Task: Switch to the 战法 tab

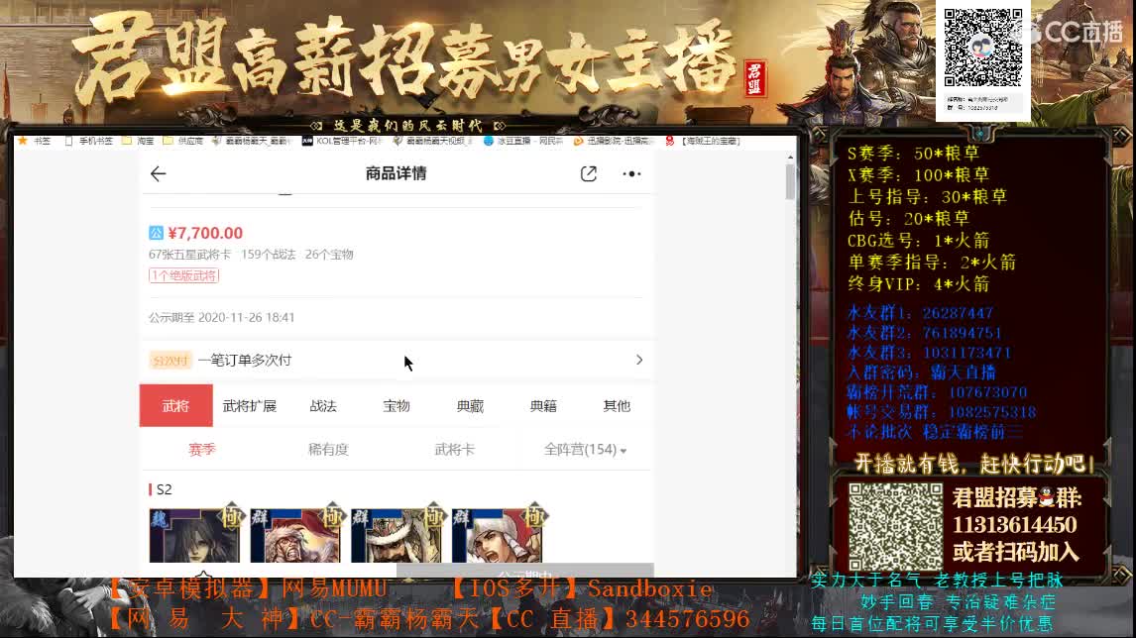Action: (323, 405)
